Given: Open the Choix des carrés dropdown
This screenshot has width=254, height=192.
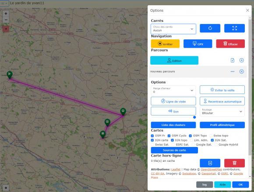Looking at the screenshot, I should [173, 29].
